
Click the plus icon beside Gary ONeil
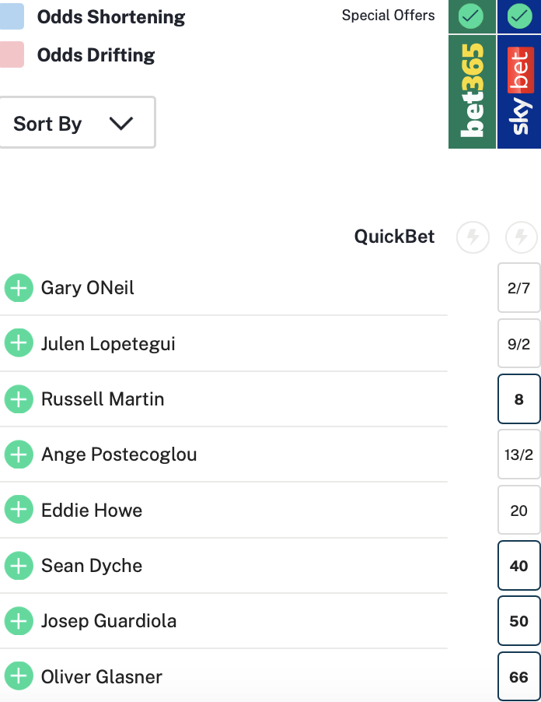point(19,287)
